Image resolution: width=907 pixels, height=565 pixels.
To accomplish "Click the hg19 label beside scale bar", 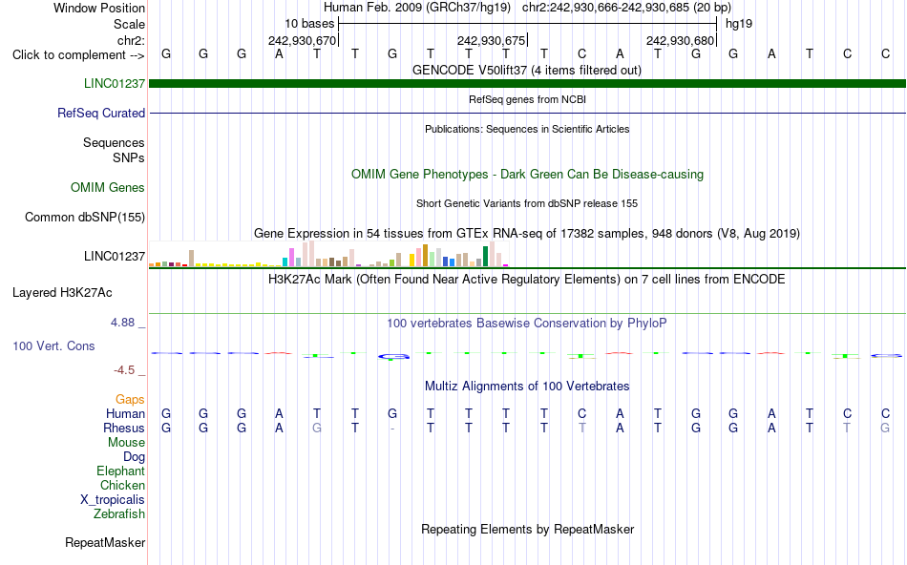I will click(739, 24).
